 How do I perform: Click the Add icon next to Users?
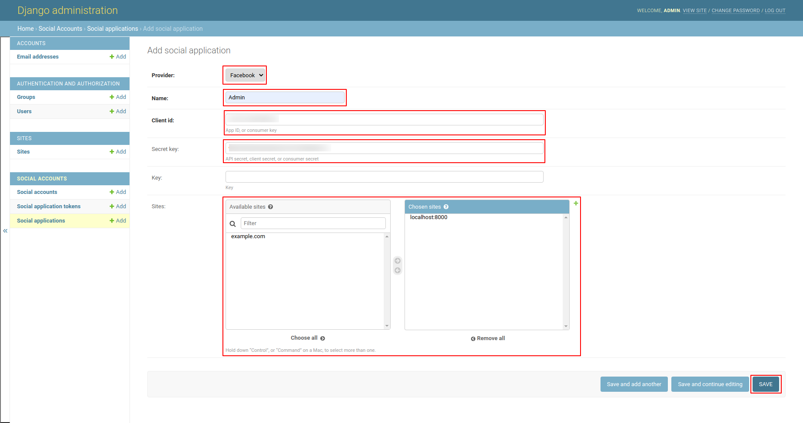click(x=118, y=111)
